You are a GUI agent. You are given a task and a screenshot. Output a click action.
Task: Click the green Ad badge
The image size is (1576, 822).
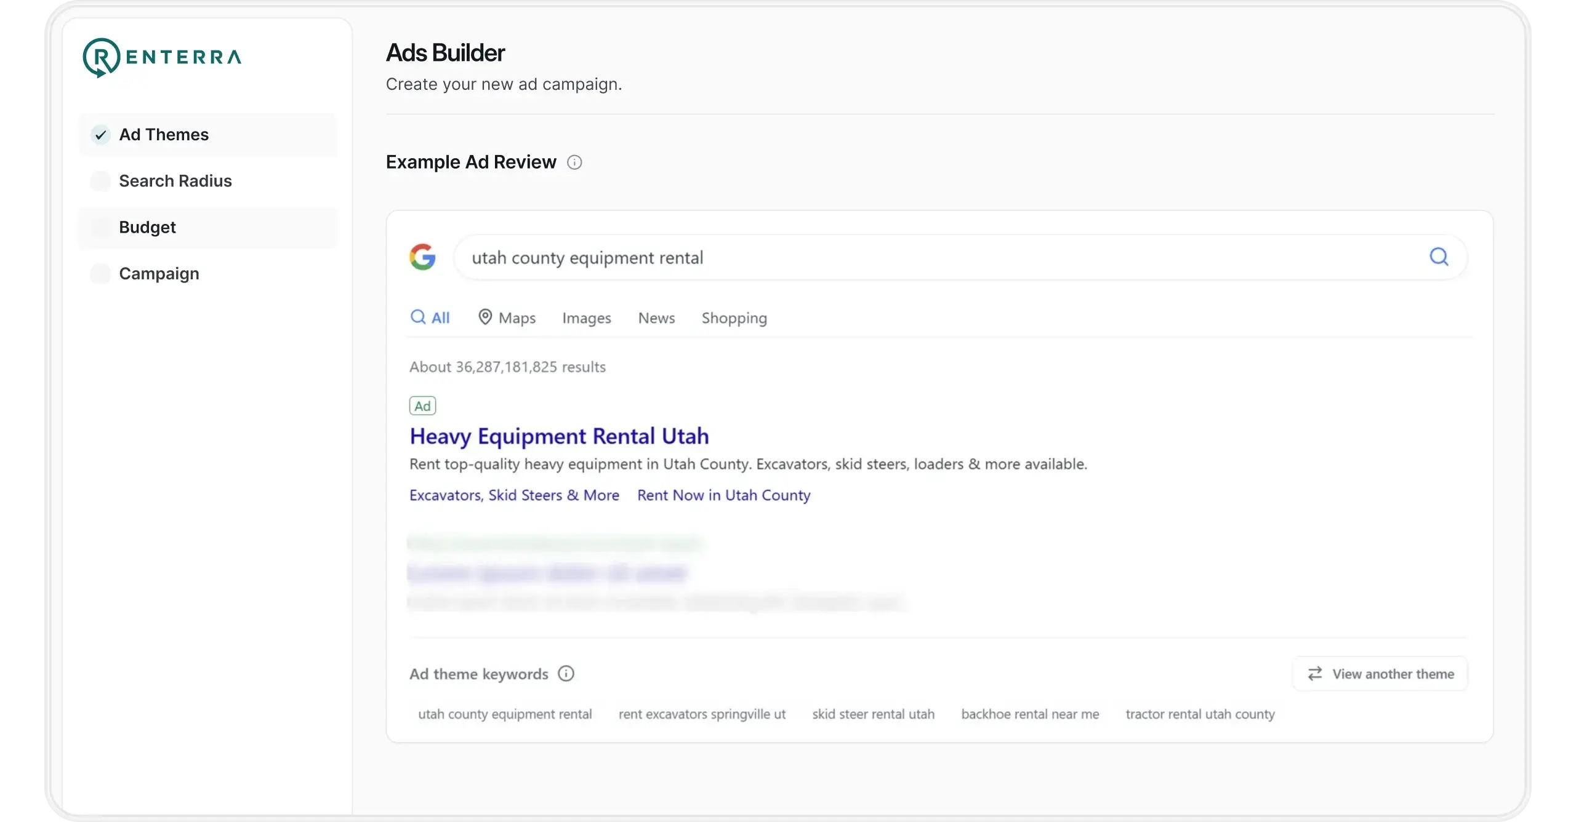422,406
